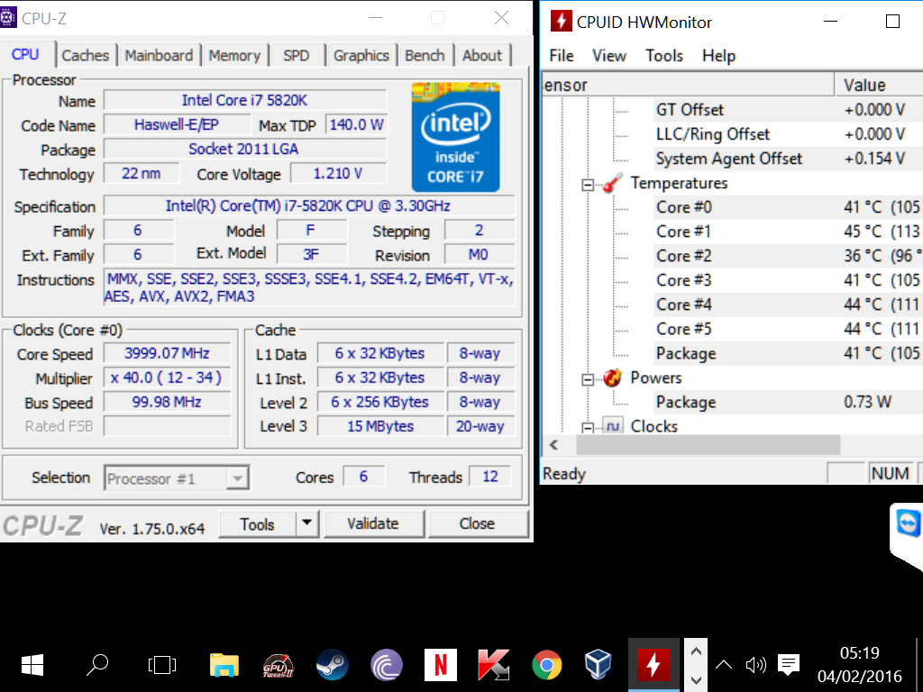The height and width of the screenshot is (692, 923).
Task: Open the Windows Start menu
Action: pyautogui.click(x=32, y=665)
